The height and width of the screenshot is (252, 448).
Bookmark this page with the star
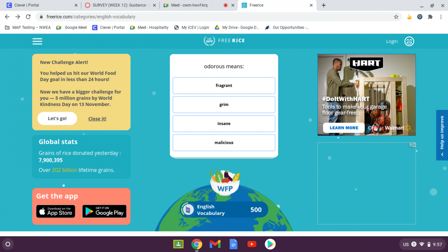[396, 17]
